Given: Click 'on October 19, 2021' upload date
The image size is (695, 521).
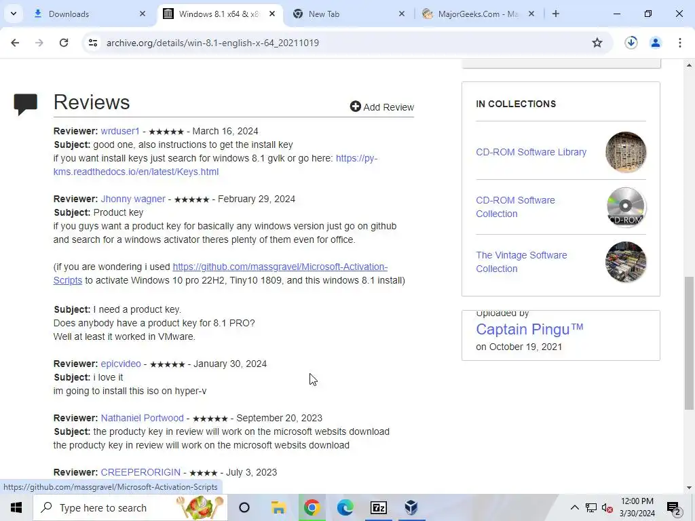Looking at the screenshot, I should click(519, 347).
